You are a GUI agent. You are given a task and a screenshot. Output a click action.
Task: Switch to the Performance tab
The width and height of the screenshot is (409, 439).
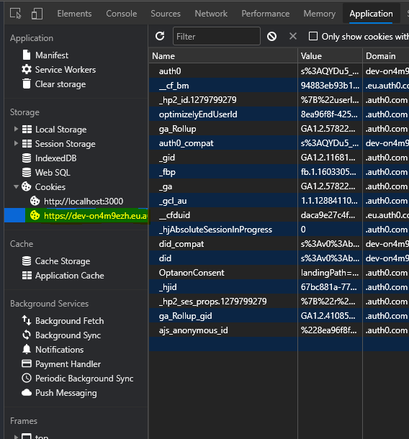click(266, 14)
